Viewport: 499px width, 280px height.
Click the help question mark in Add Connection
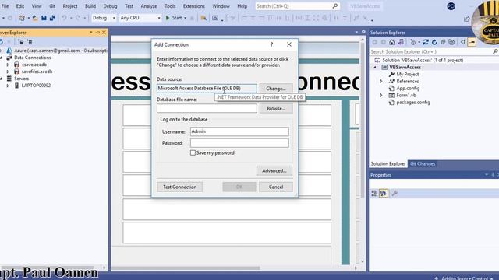click(x=271, y=44)
